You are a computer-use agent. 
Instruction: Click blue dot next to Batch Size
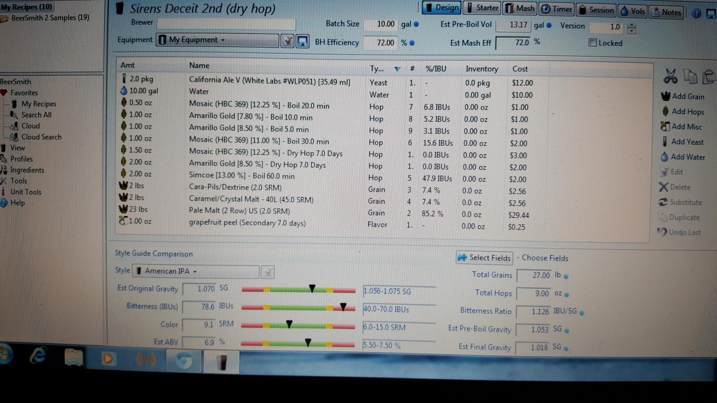tap(416, 24)
